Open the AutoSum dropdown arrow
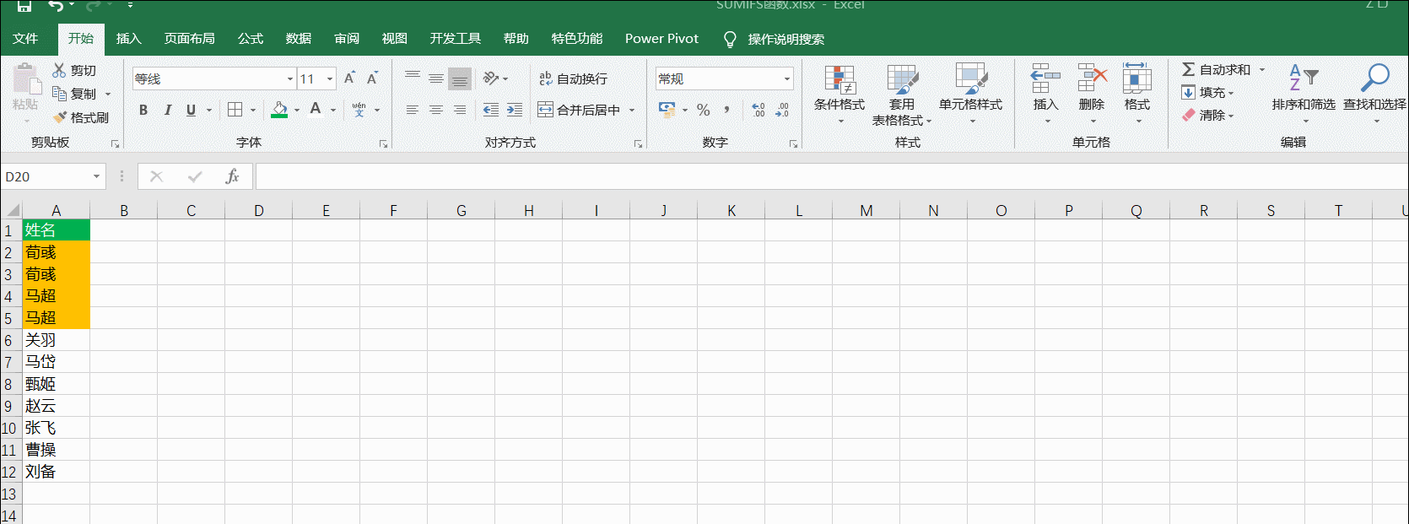The height and width of the screenshot is (524, 1409). pos(1262,70)
